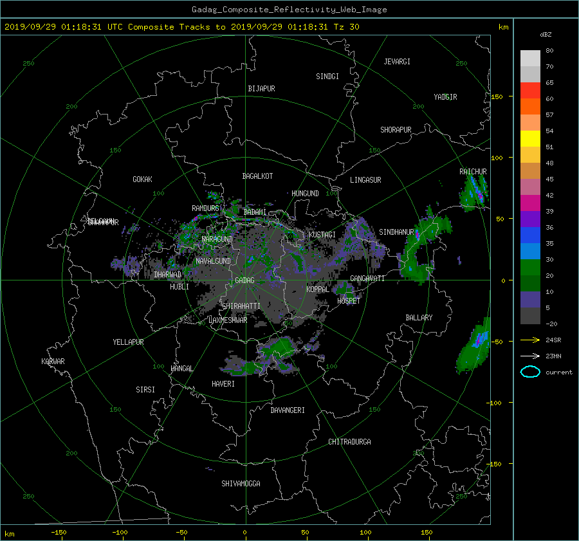Click the RAICHUR city label
The image size is (579, 541).
click(473, 172)
